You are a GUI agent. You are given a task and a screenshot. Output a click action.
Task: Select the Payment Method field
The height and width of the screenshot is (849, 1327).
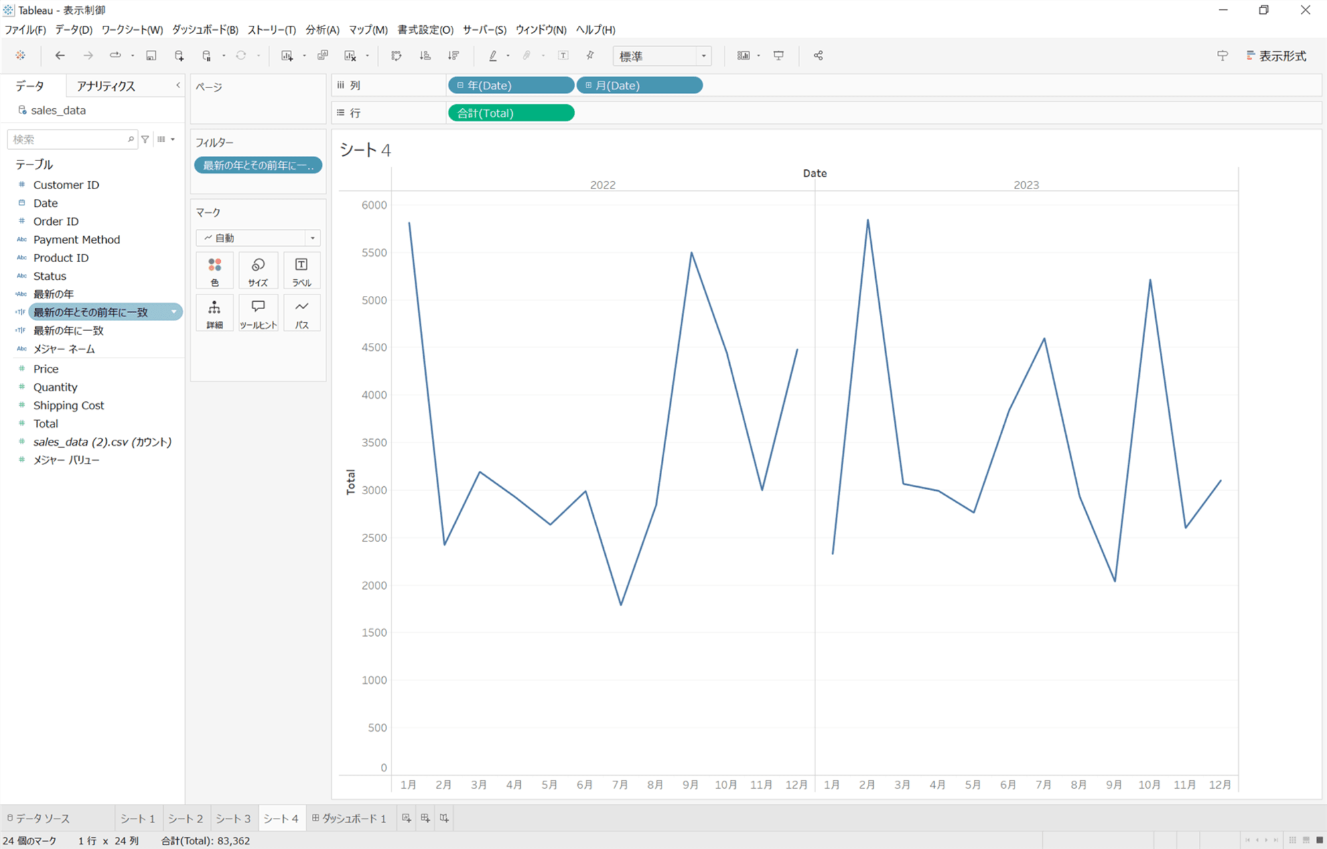(77, 239)
